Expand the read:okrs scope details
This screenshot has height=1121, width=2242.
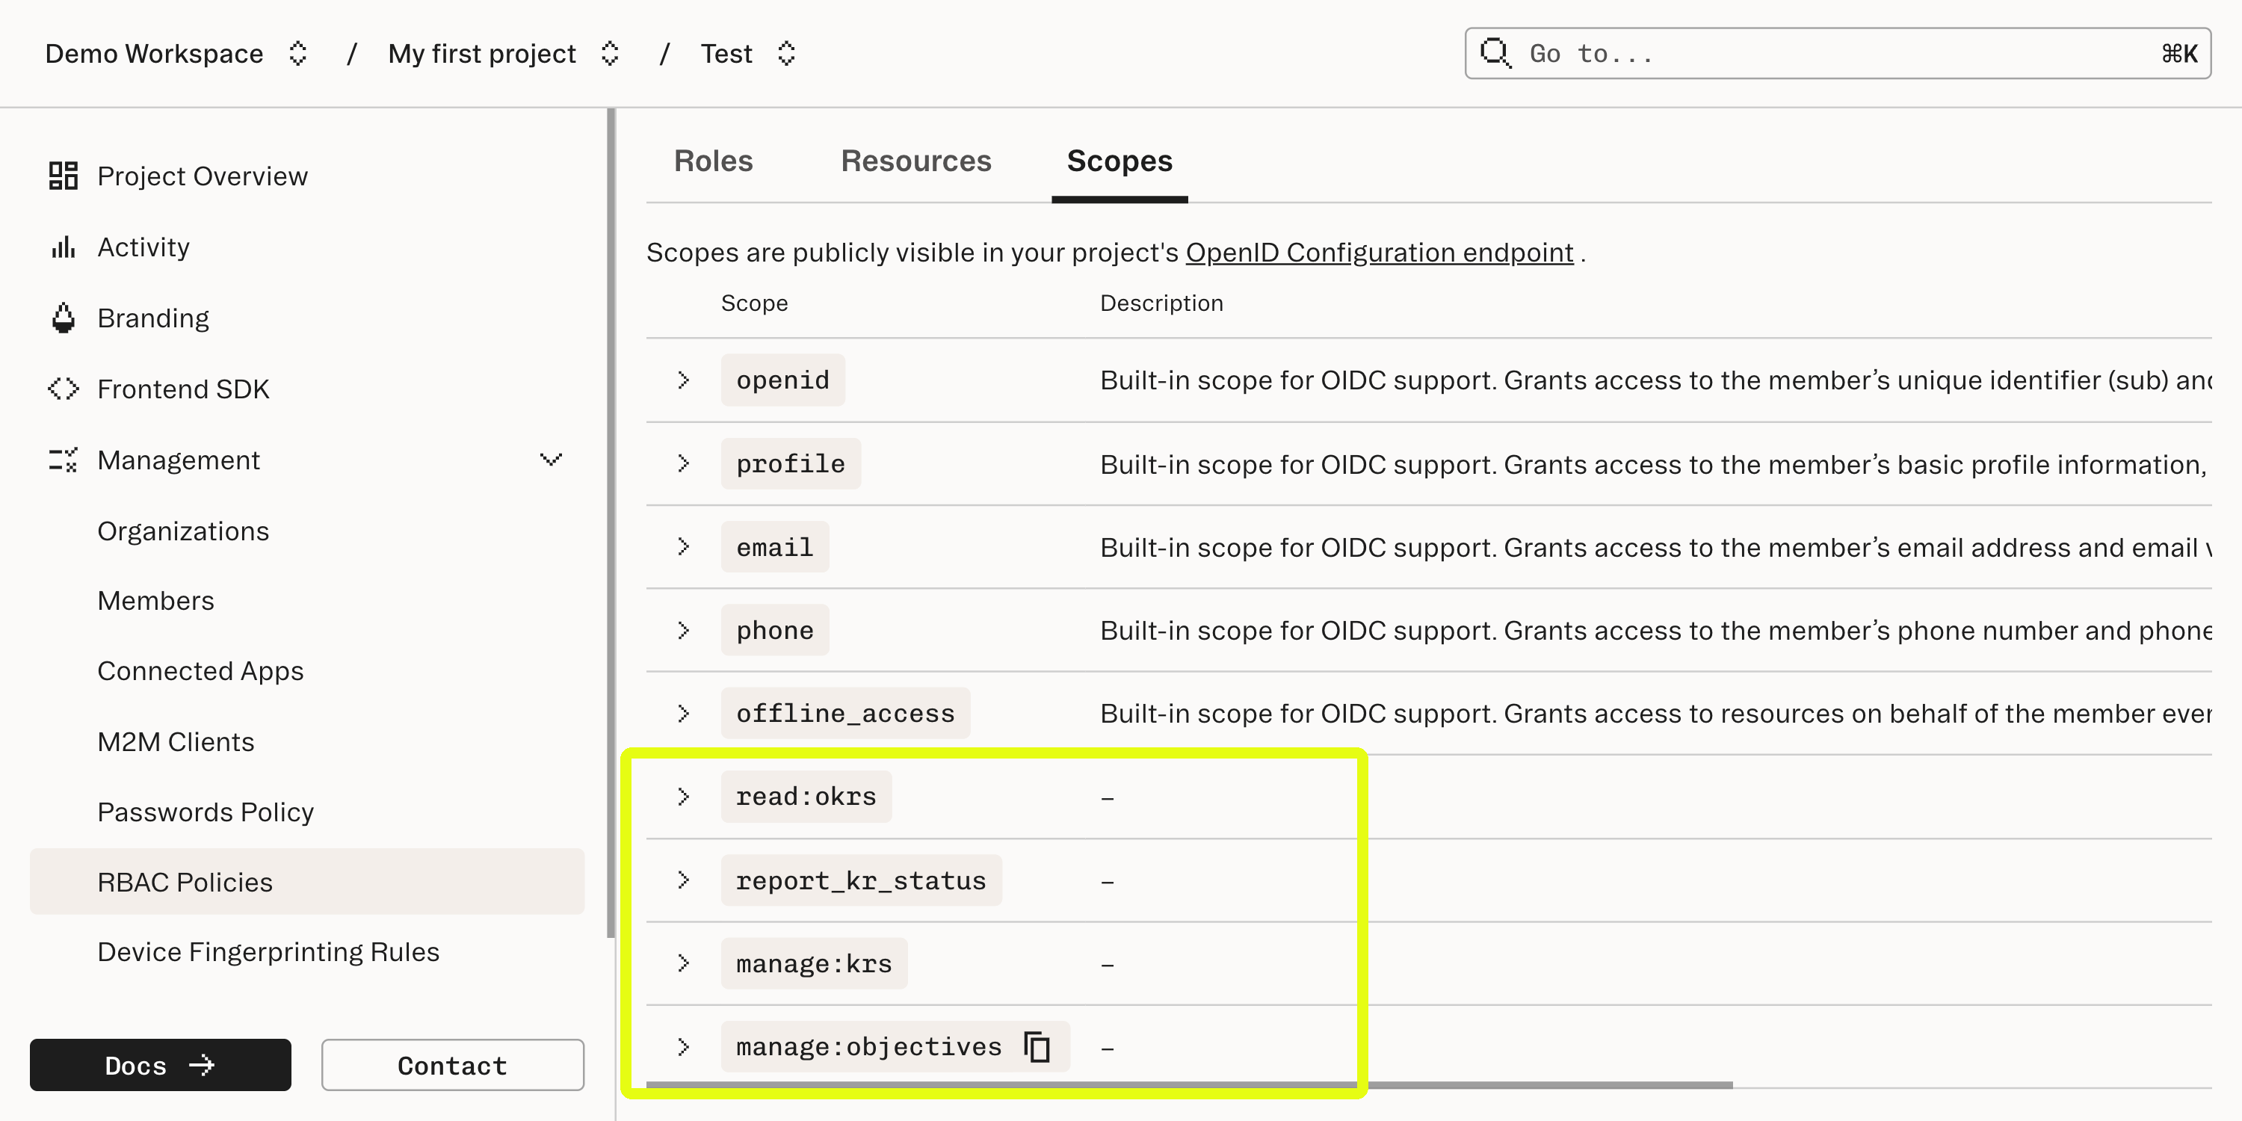684,795
